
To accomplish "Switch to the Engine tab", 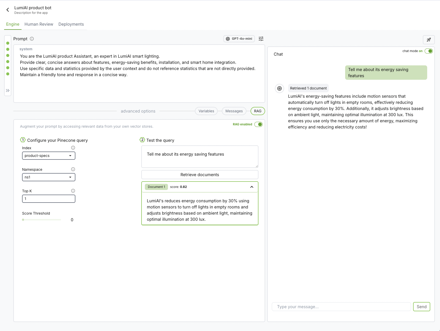I will pos(13,24).
